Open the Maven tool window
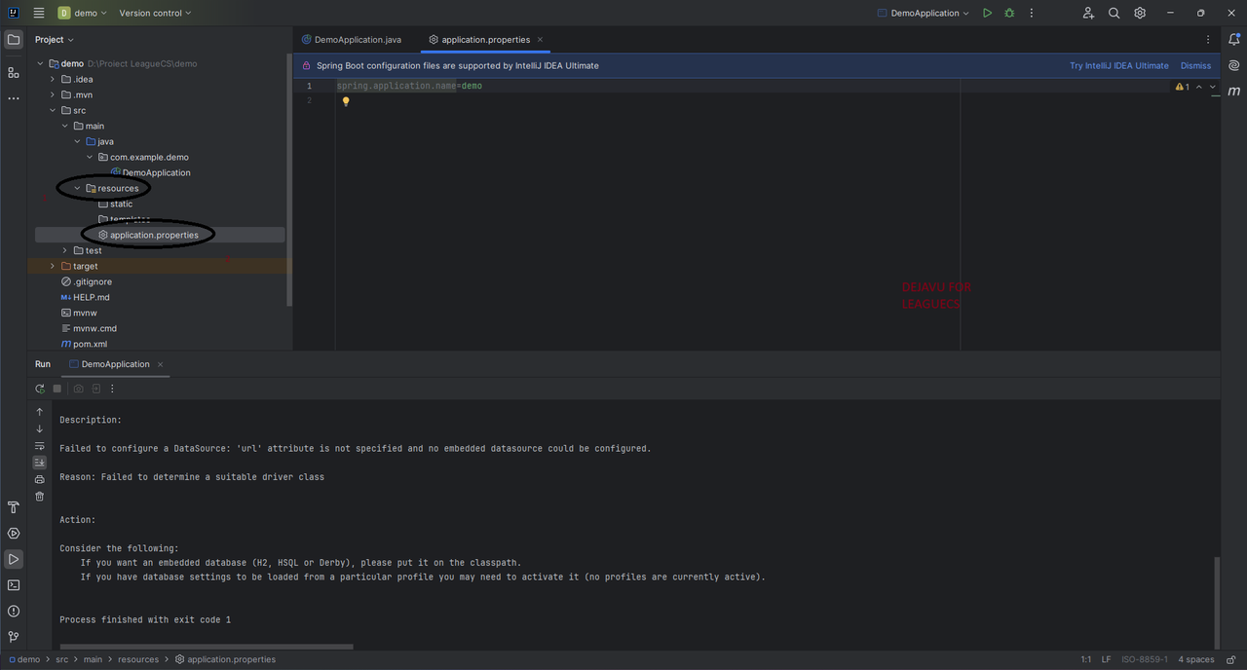Viewport: 1247px width, 670px height. [x=1234, y=91]
